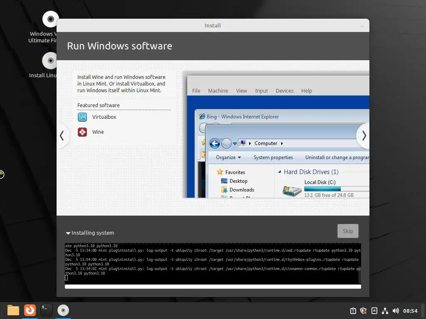Click Uninstall or change a program
Viewport: 426px width, 319px height.
pos(337,157)
